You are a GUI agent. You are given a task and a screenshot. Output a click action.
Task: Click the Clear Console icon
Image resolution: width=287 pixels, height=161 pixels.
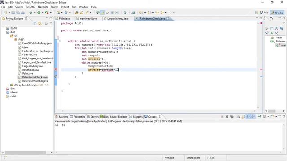238,117
